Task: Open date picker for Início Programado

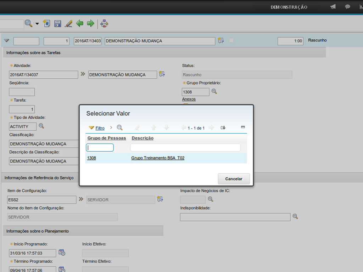Action: pyautogui.click(x=62, y=253)
